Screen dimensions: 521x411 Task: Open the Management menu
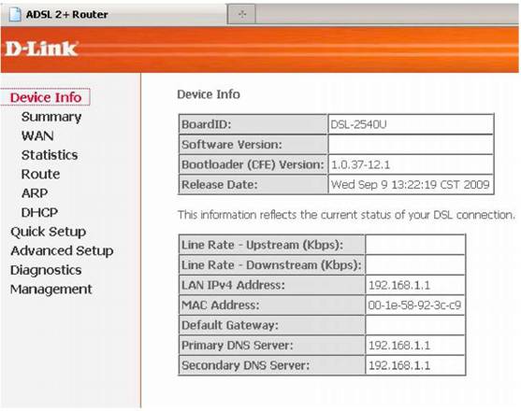click(x=51, y=290)
